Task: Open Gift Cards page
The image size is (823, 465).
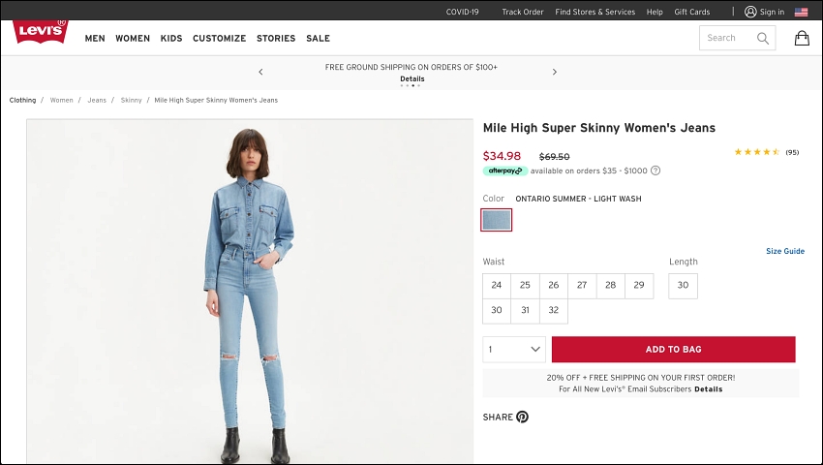Action: [x=691, y=12]
